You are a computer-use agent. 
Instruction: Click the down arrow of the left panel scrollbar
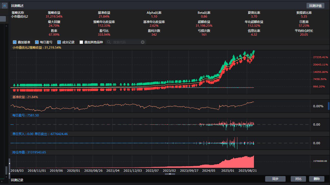point(6,176)
